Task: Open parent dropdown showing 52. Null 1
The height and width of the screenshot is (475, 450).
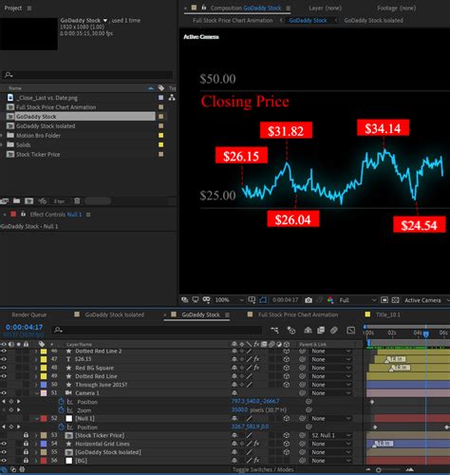Action: pyautogui.click(x=331, y=435)
